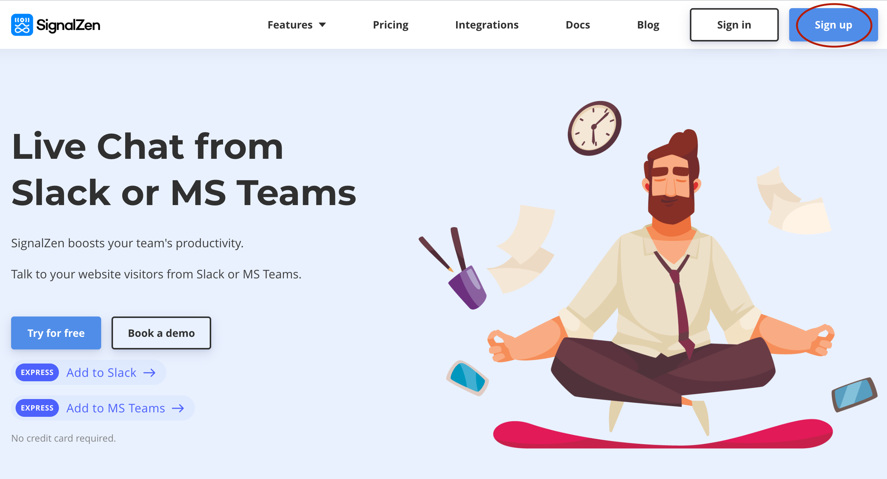This screenshot has width=887, height=479.
Task: Click the Sign in button
Action: click(x=734, y=25)
